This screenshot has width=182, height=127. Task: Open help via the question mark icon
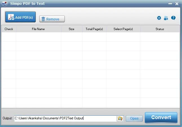[x=173, y=18]
